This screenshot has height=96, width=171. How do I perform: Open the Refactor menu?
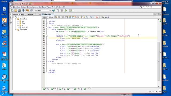click(x=35, y=7)
